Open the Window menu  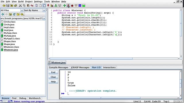click(55, 1)
